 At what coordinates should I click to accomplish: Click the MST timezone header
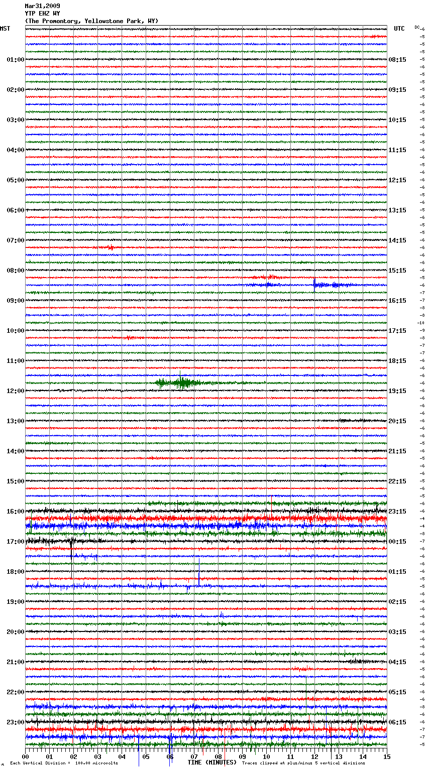tap(5, 29)
